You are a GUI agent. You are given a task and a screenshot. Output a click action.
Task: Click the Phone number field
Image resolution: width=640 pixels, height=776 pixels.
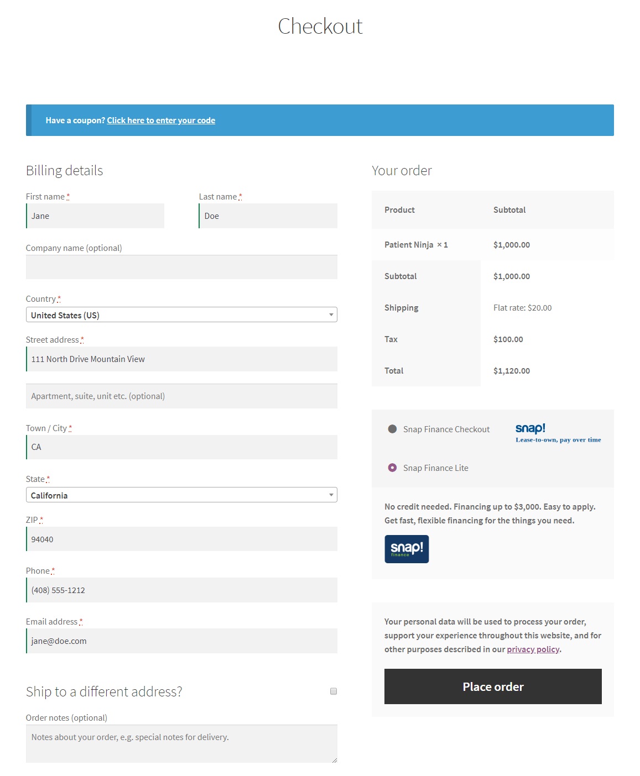pos(181,590)
